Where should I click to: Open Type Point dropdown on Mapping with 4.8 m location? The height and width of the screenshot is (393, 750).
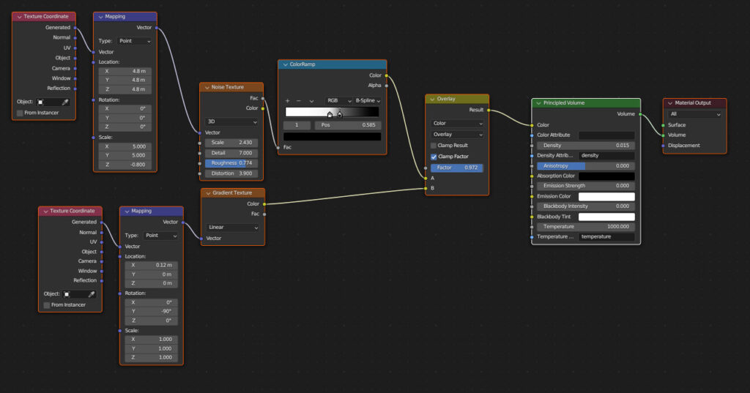134,41
